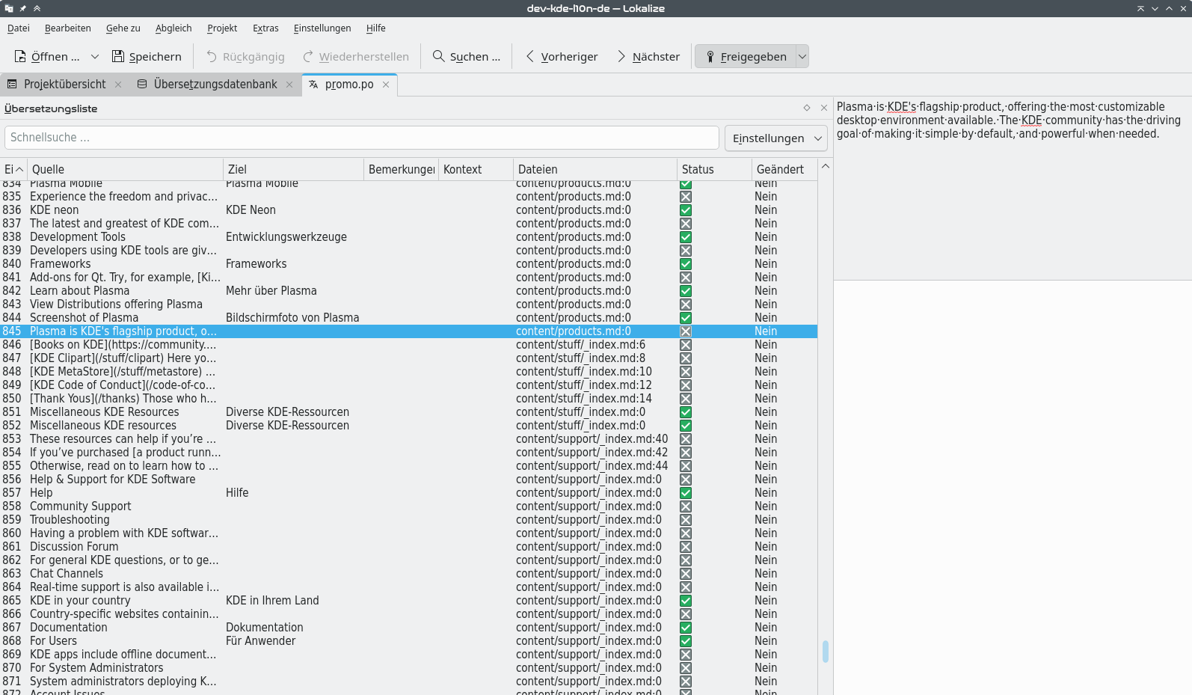The height and width of the screenshot is (695, 1192).
Task: Go to previous entry with Vorheriger
Action: (x=562, y=56)
